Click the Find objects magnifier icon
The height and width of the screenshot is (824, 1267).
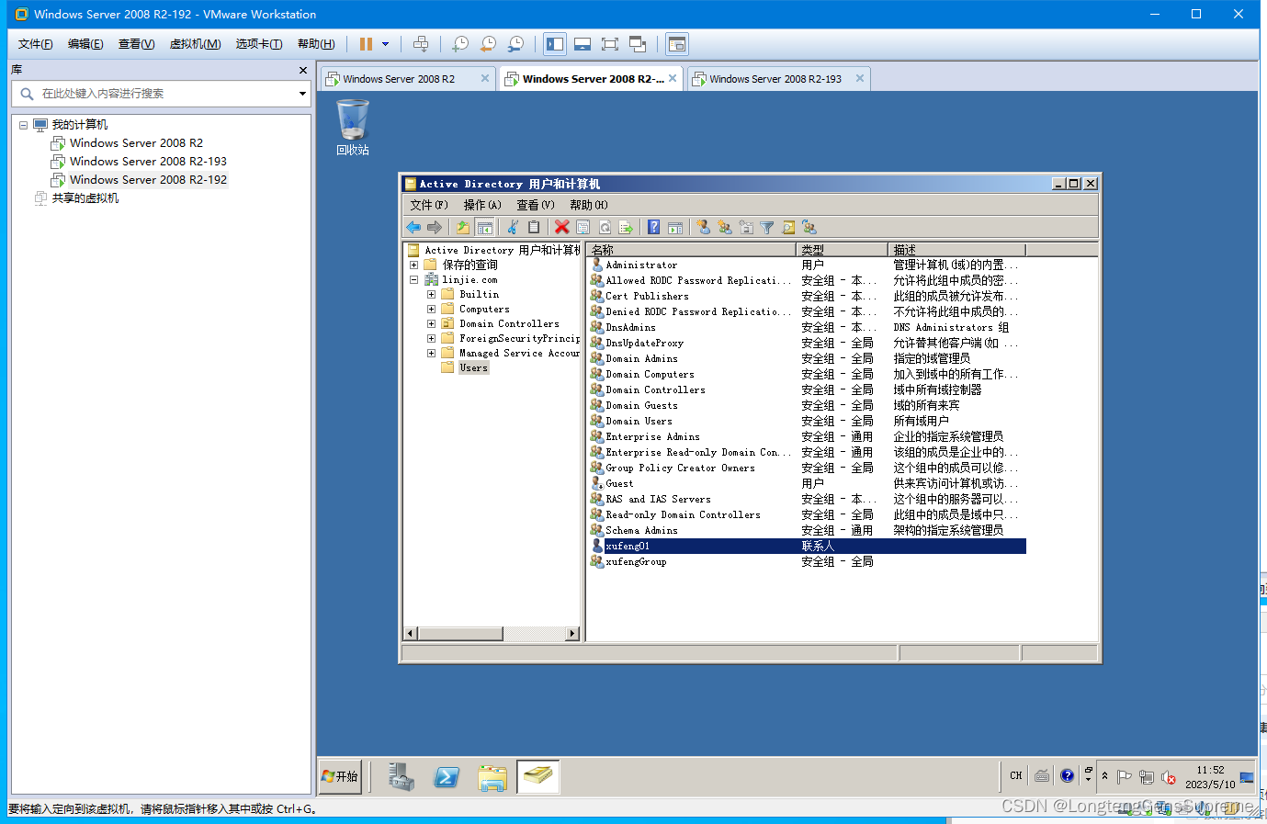(788, 227)
